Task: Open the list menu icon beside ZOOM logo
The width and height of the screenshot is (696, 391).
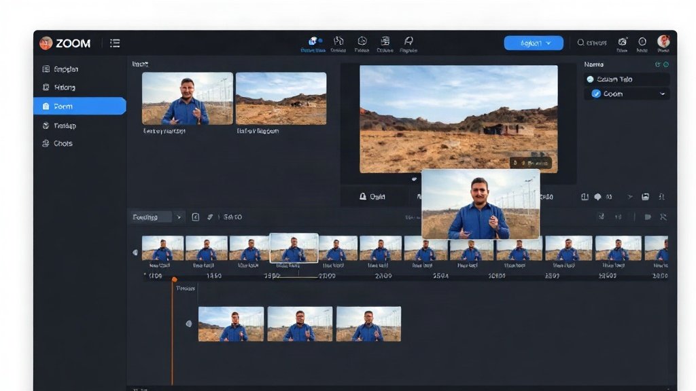Action: pos(115,43)
